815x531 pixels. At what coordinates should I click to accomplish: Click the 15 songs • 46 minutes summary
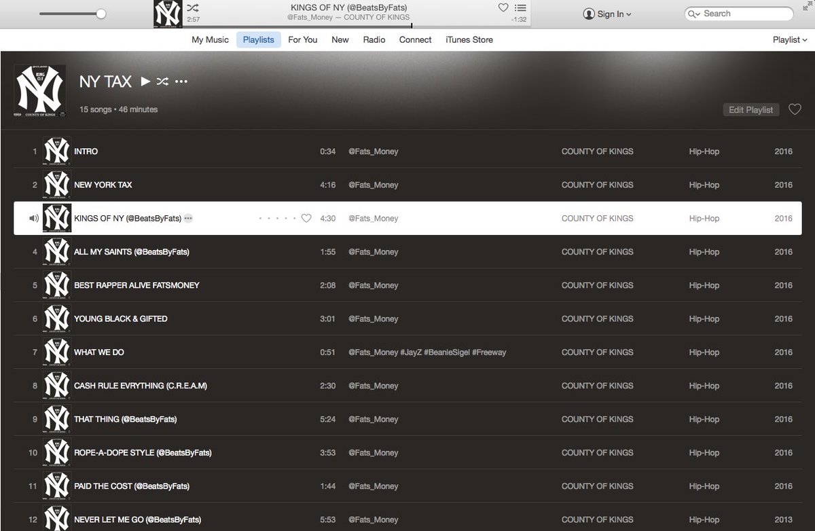[118, 109]
